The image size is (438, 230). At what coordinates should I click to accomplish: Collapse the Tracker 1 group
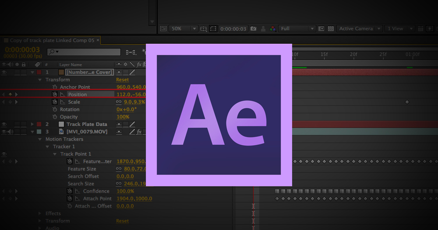pos(47,146)
